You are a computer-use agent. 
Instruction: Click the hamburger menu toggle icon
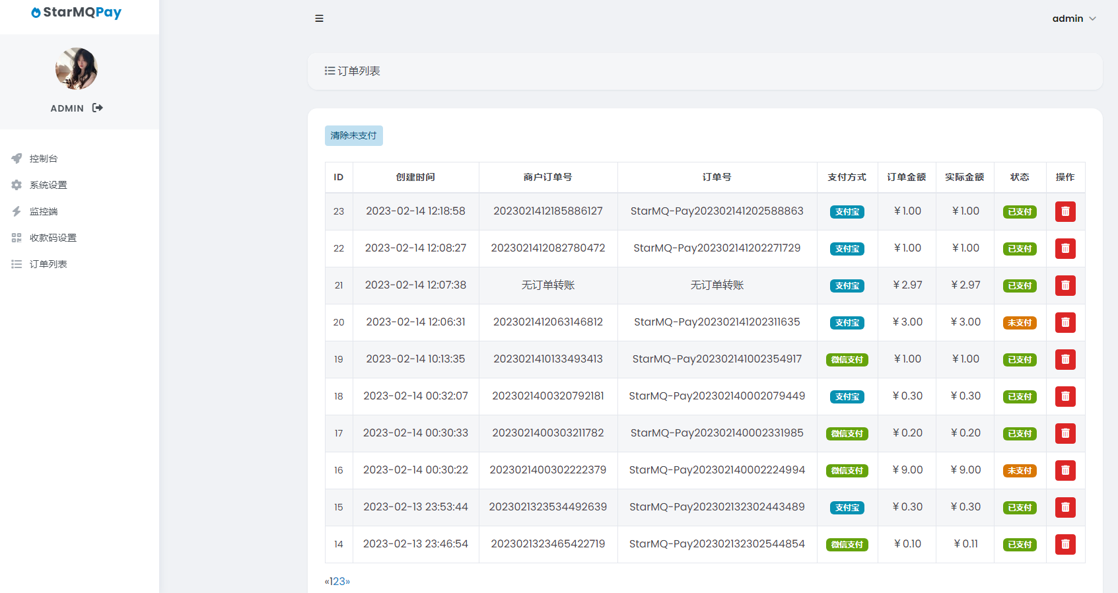tap(319, 18)
